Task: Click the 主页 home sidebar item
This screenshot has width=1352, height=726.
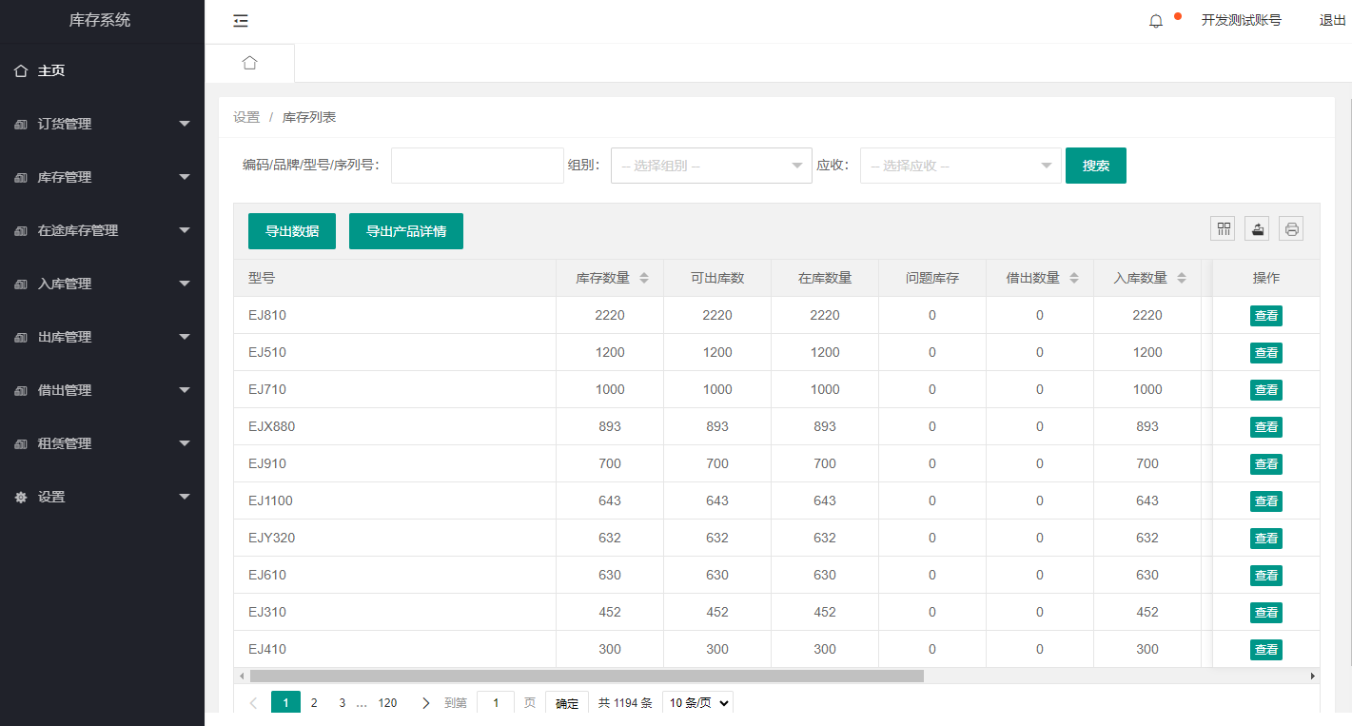Action: 102,70
